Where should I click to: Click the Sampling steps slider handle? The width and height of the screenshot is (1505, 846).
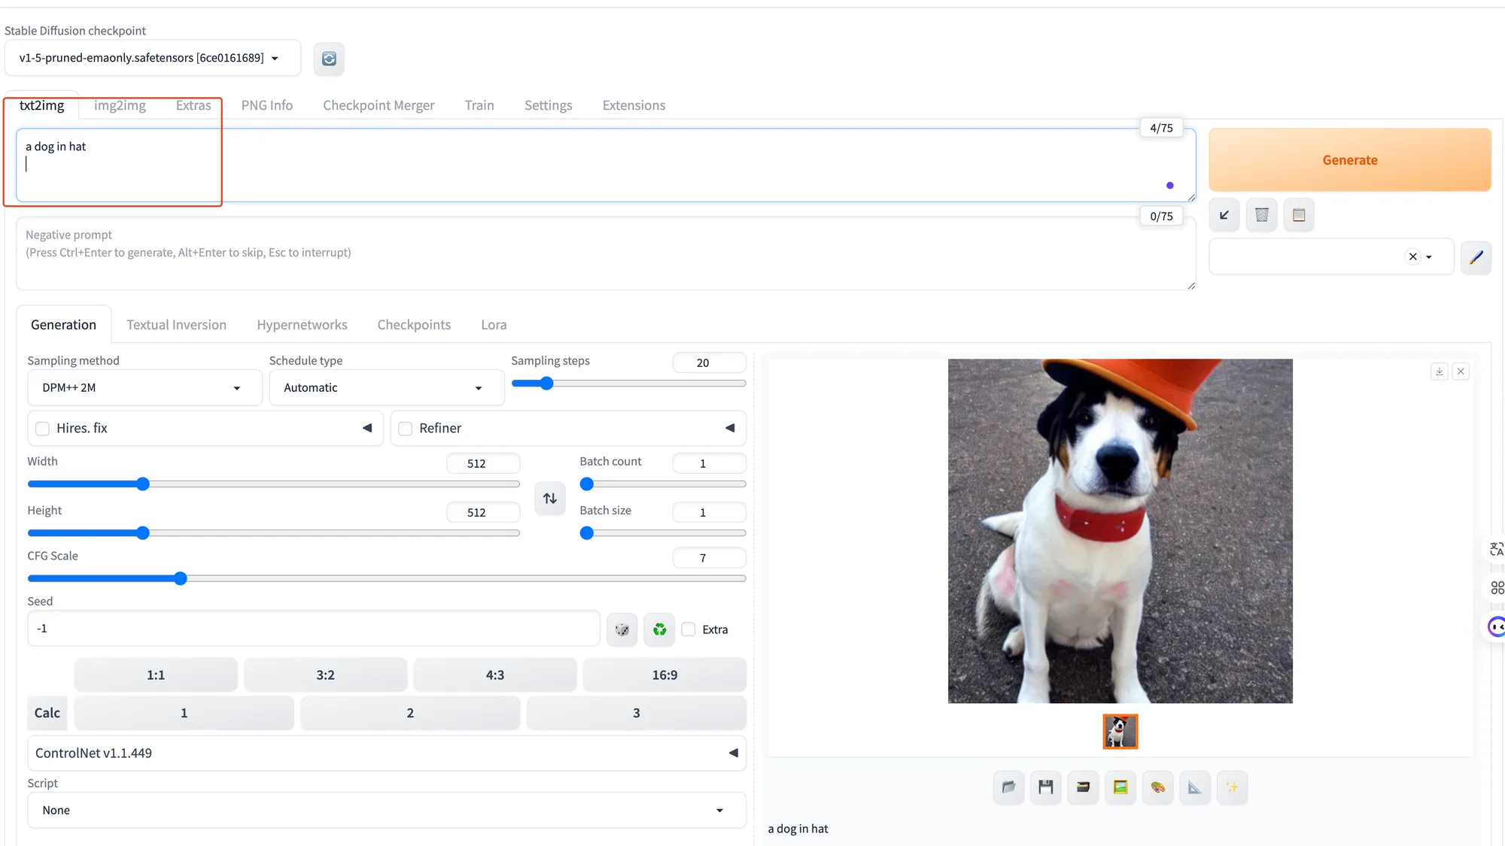pyautogui.click(x=547, y=384)
